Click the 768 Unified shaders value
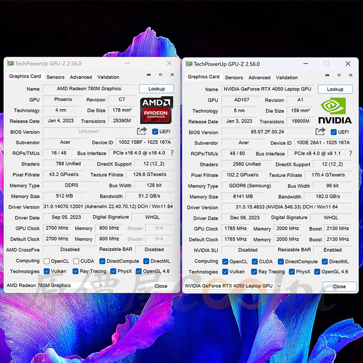 69,163
